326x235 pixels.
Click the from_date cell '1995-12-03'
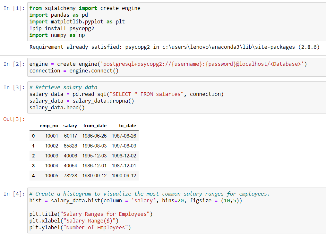94,156
